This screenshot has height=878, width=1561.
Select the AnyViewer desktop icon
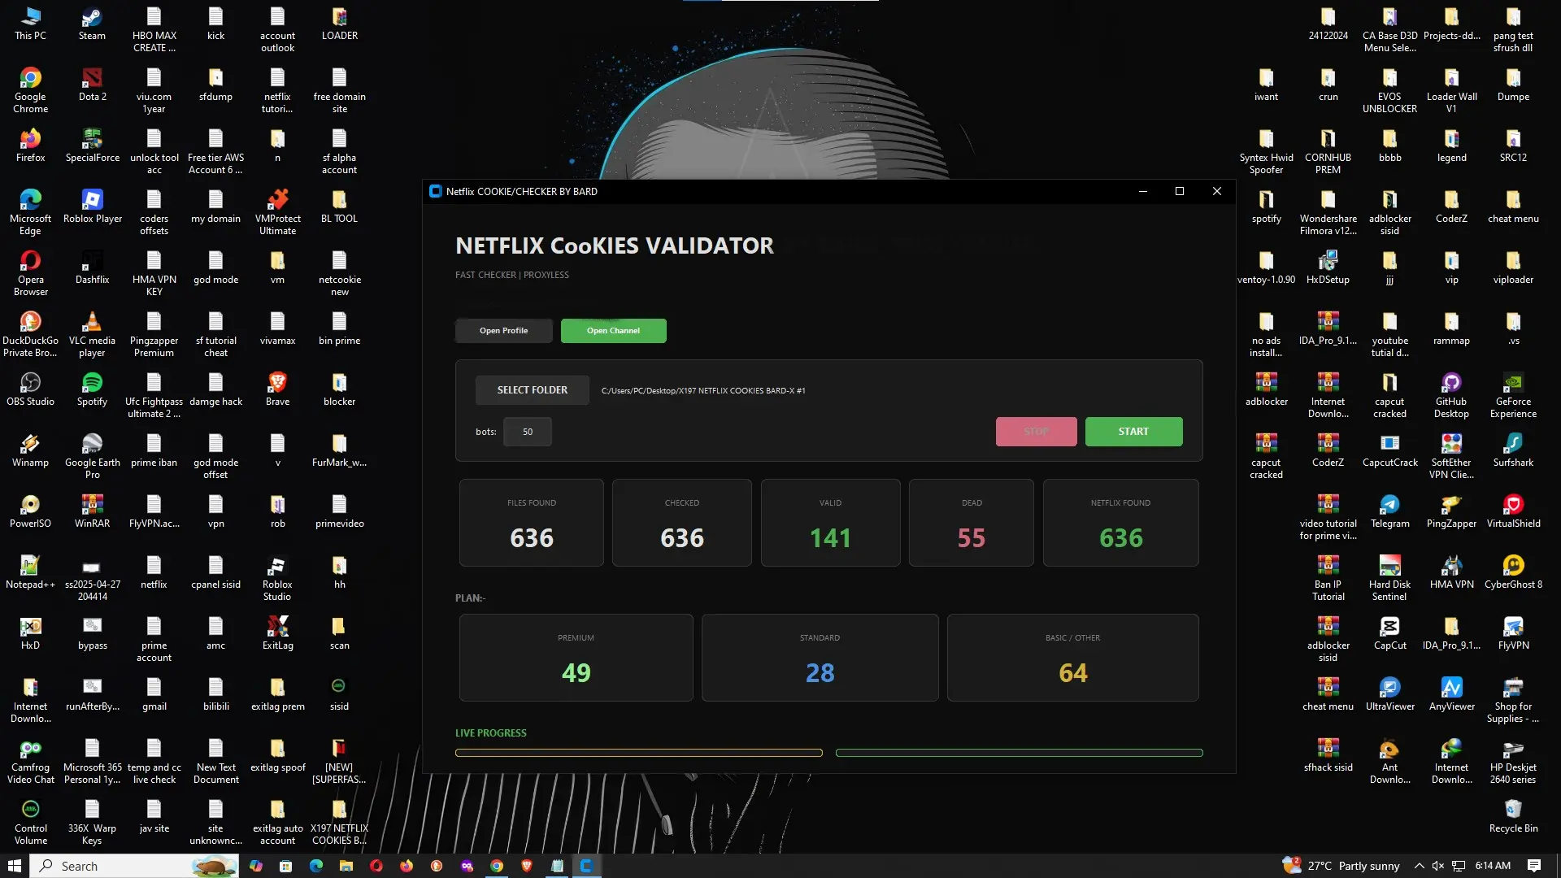(x=1451, y=695)
